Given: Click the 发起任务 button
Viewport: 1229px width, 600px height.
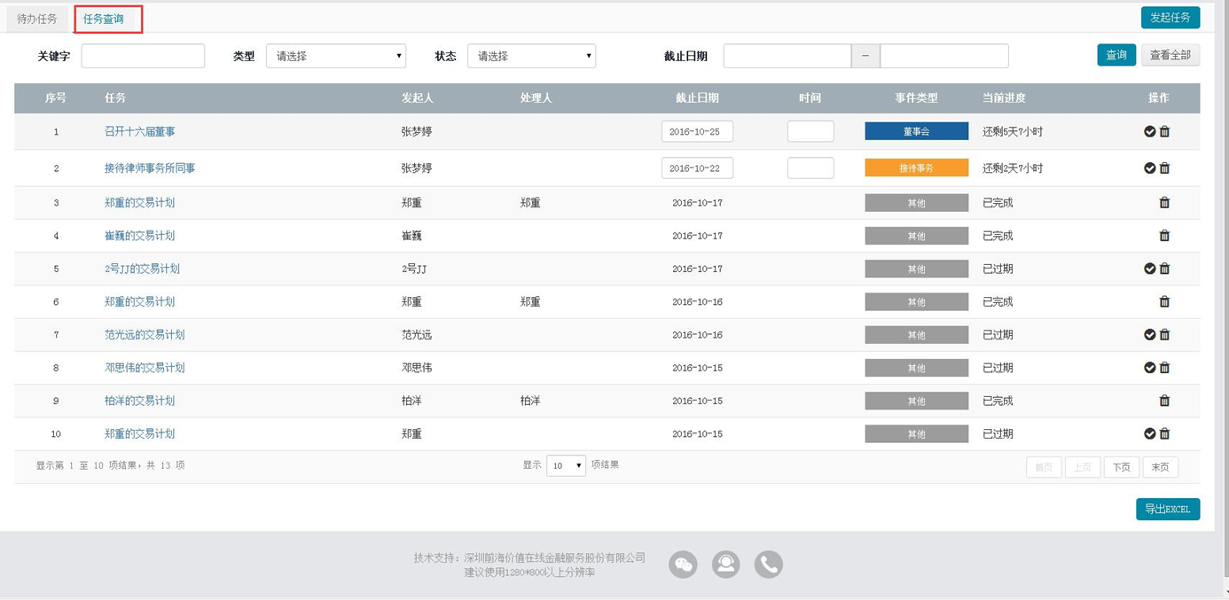Looking at the screenshot, I should 1170,18.
